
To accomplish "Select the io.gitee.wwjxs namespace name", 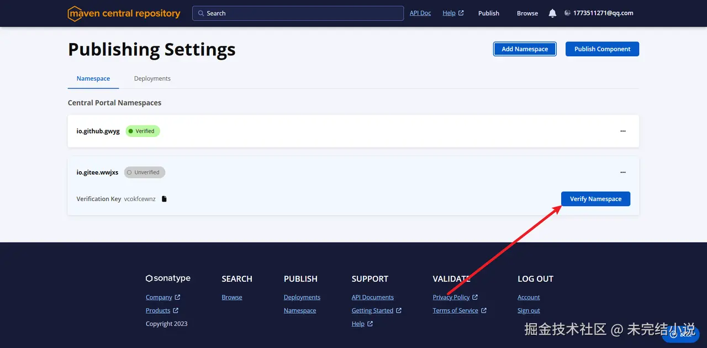I will (97, 172).
